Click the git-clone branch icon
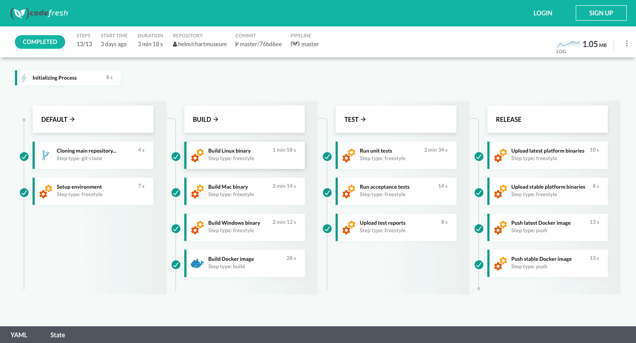Image resolution: width=636 pixels, height=343 pixels. [x=45, y=155]
